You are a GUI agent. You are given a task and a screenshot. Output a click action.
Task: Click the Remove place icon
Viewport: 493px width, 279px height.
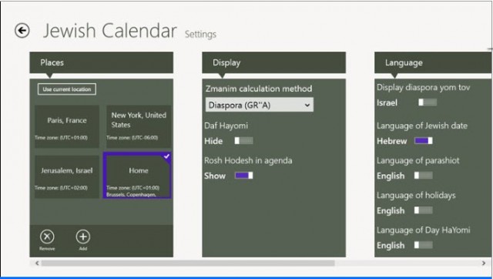47,237
